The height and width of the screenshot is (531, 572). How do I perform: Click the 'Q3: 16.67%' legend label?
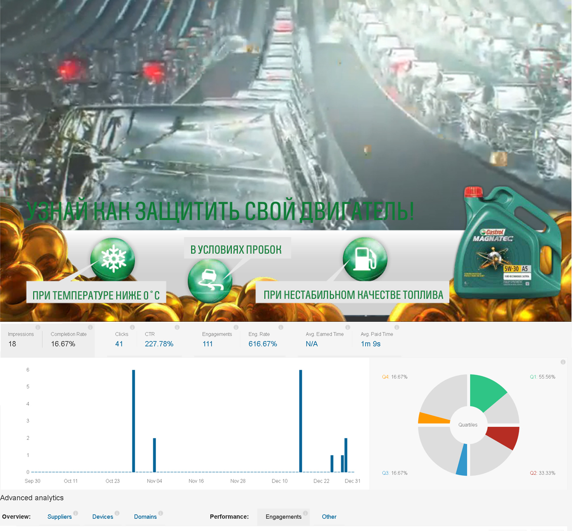click(x=395, y=473)
